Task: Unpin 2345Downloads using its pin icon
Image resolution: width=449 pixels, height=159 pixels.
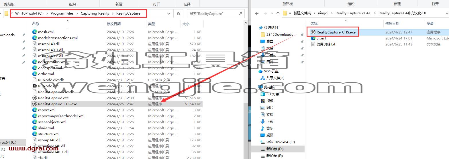Action: pos(302,34)
